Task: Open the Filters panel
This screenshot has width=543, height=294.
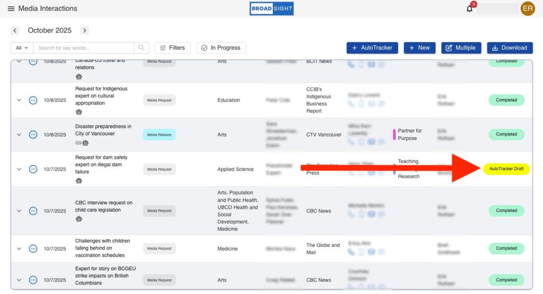Action: click(x=172, y=48)
